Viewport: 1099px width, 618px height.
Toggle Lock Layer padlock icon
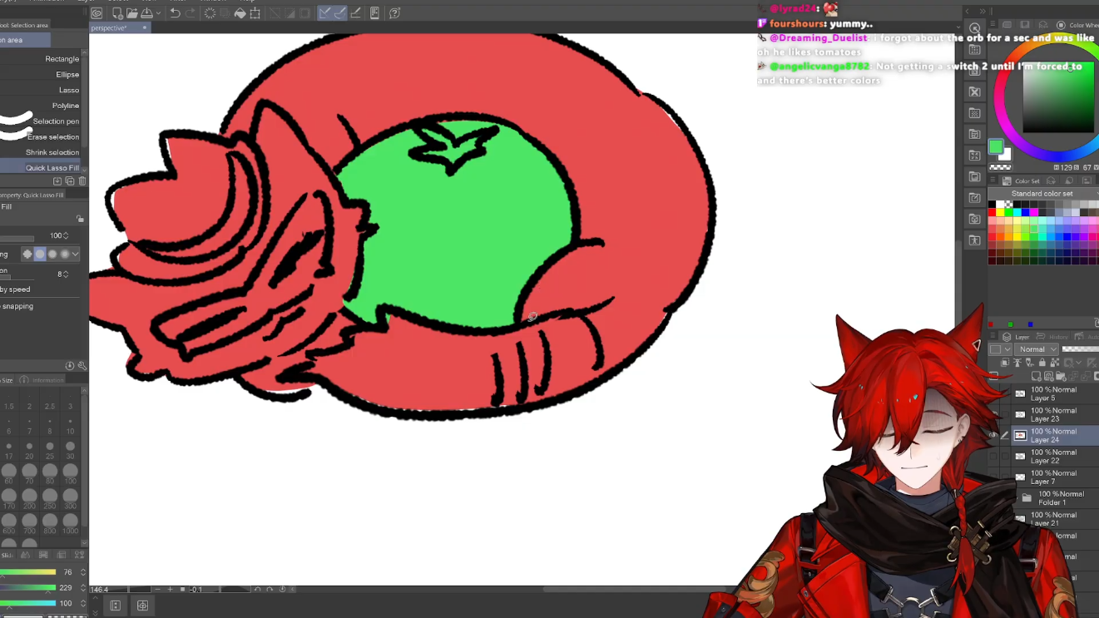1042,363
